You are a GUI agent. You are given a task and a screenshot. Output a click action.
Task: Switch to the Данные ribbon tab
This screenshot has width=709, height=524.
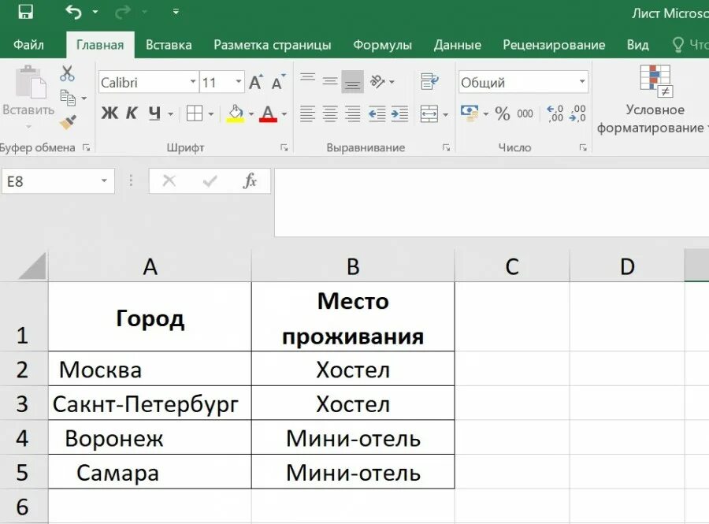coord(457,45)
